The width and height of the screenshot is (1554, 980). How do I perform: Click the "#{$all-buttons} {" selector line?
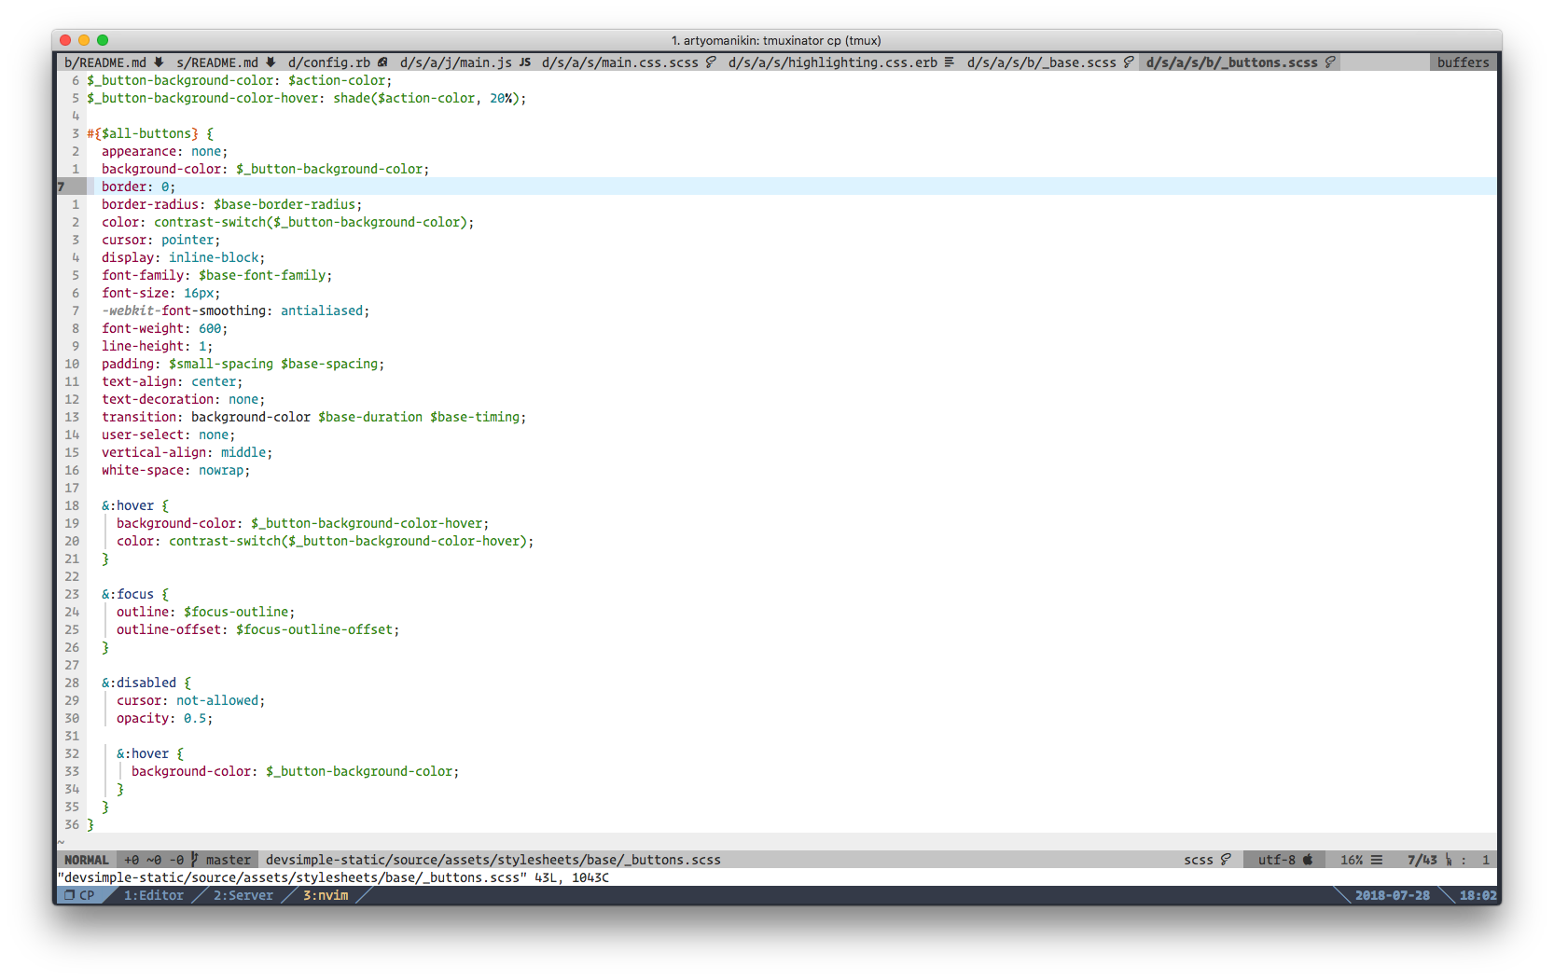click(150, 133)
